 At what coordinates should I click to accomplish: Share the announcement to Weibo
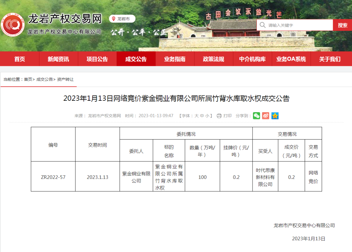pos(266,116)
